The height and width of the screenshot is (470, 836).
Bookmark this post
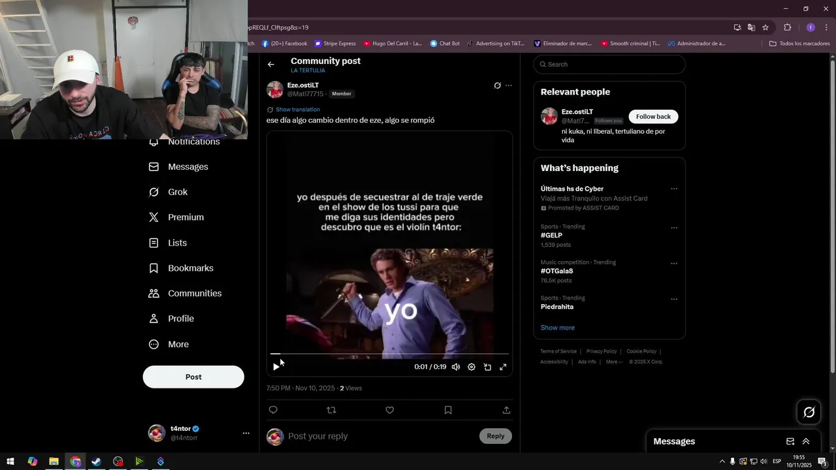click(448, 410)
